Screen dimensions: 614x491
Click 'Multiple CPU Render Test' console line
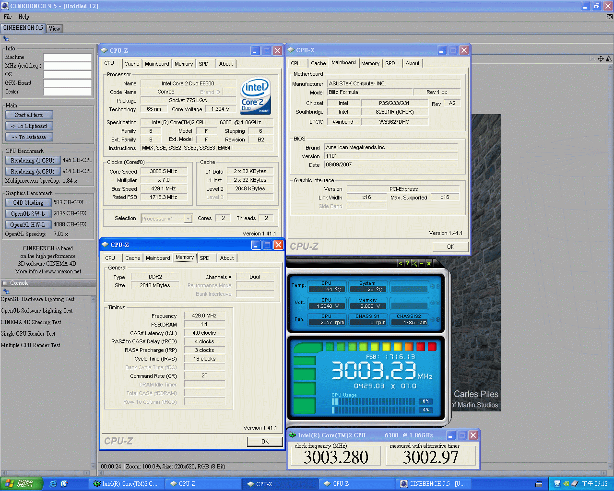31,345
